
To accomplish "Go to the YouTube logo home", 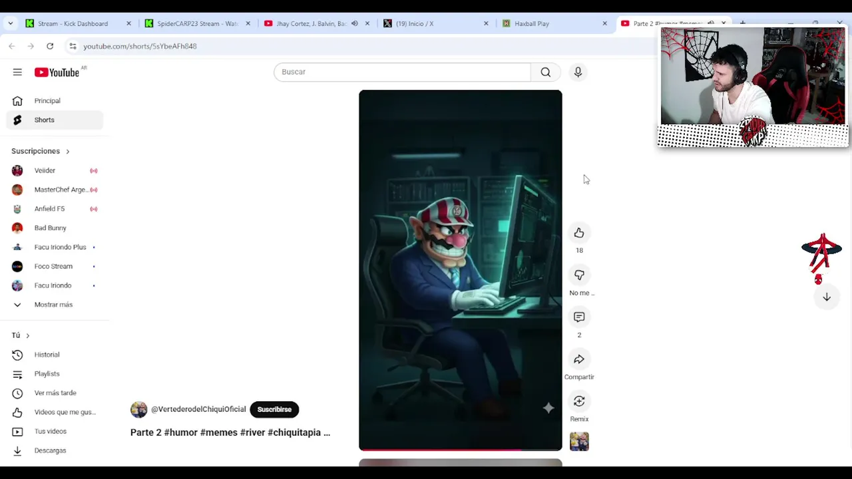I will pyautogui.click(x=57, y=72).
